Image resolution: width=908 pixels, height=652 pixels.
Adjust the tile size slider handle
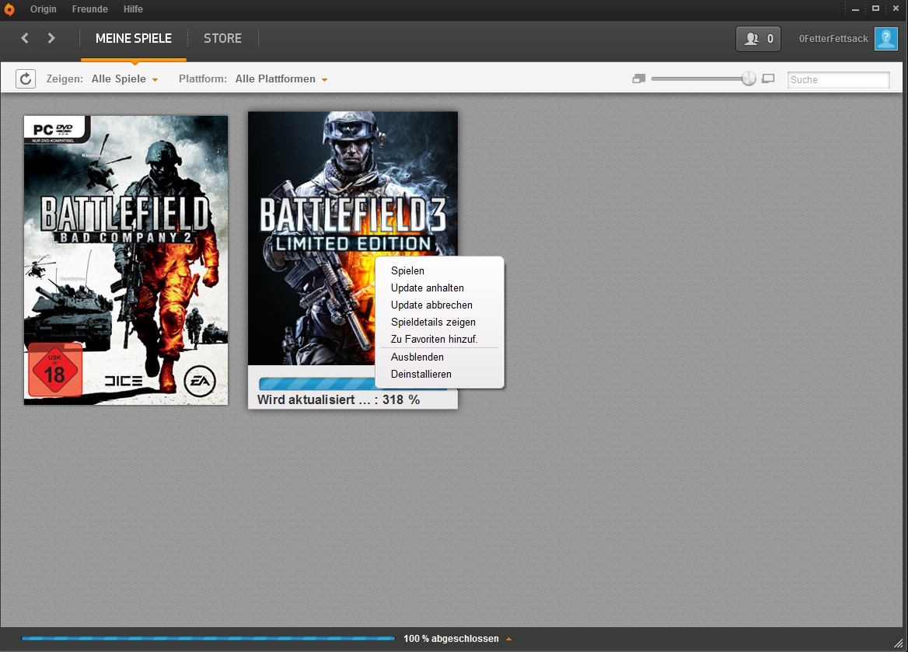(749, 78)
